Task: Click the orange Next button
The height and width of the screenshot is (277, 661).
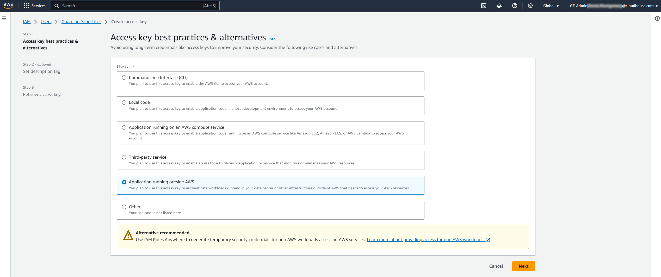Action: point(523,266)
